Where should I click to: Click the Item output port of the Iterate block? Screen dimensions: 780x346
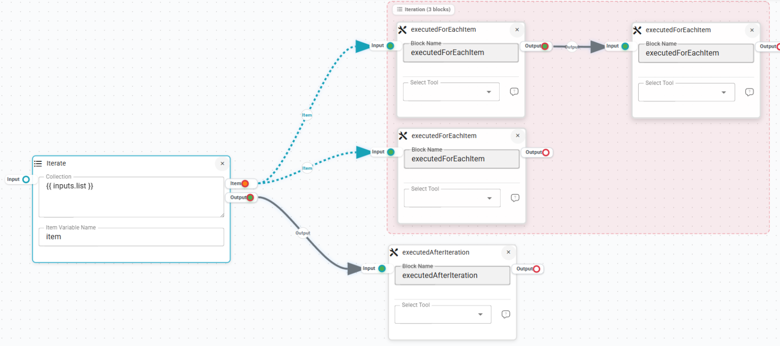[x=245, y=184]
